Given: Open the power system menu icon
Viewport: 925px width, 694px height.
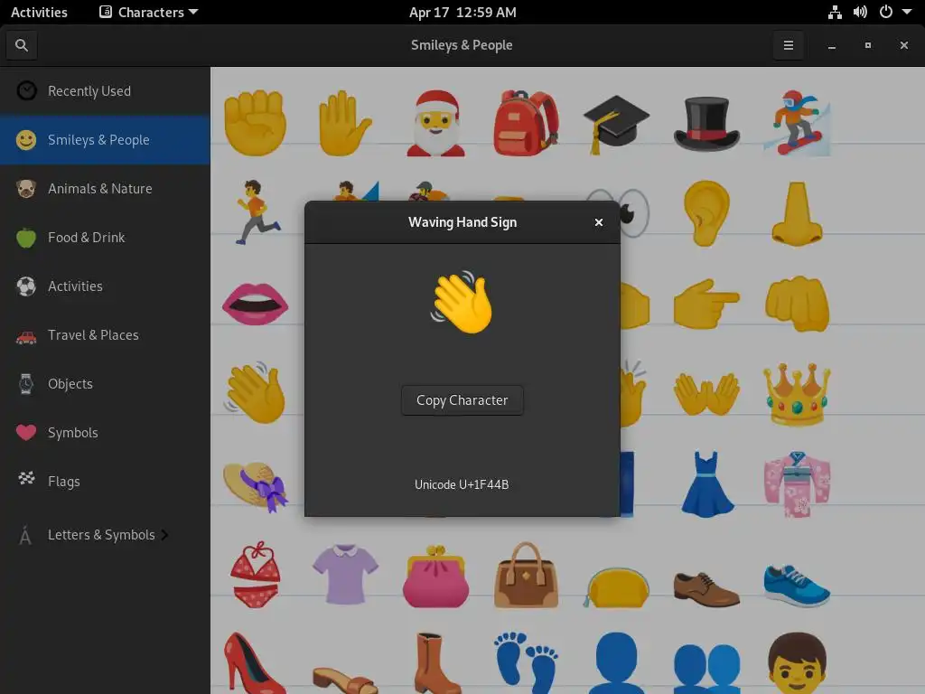Looking at the screenshot, I should pos(885,12).
